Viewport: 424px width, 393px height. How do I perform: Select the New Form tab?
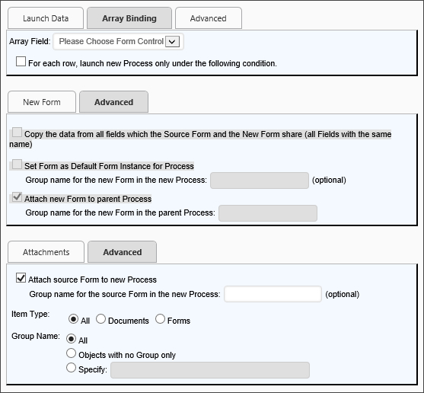coord(42,102)
